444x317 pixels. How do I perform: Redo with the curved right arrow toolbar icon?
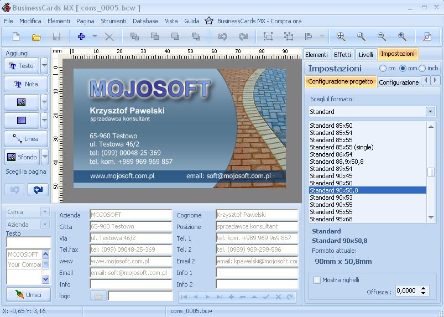coord(243,37)
